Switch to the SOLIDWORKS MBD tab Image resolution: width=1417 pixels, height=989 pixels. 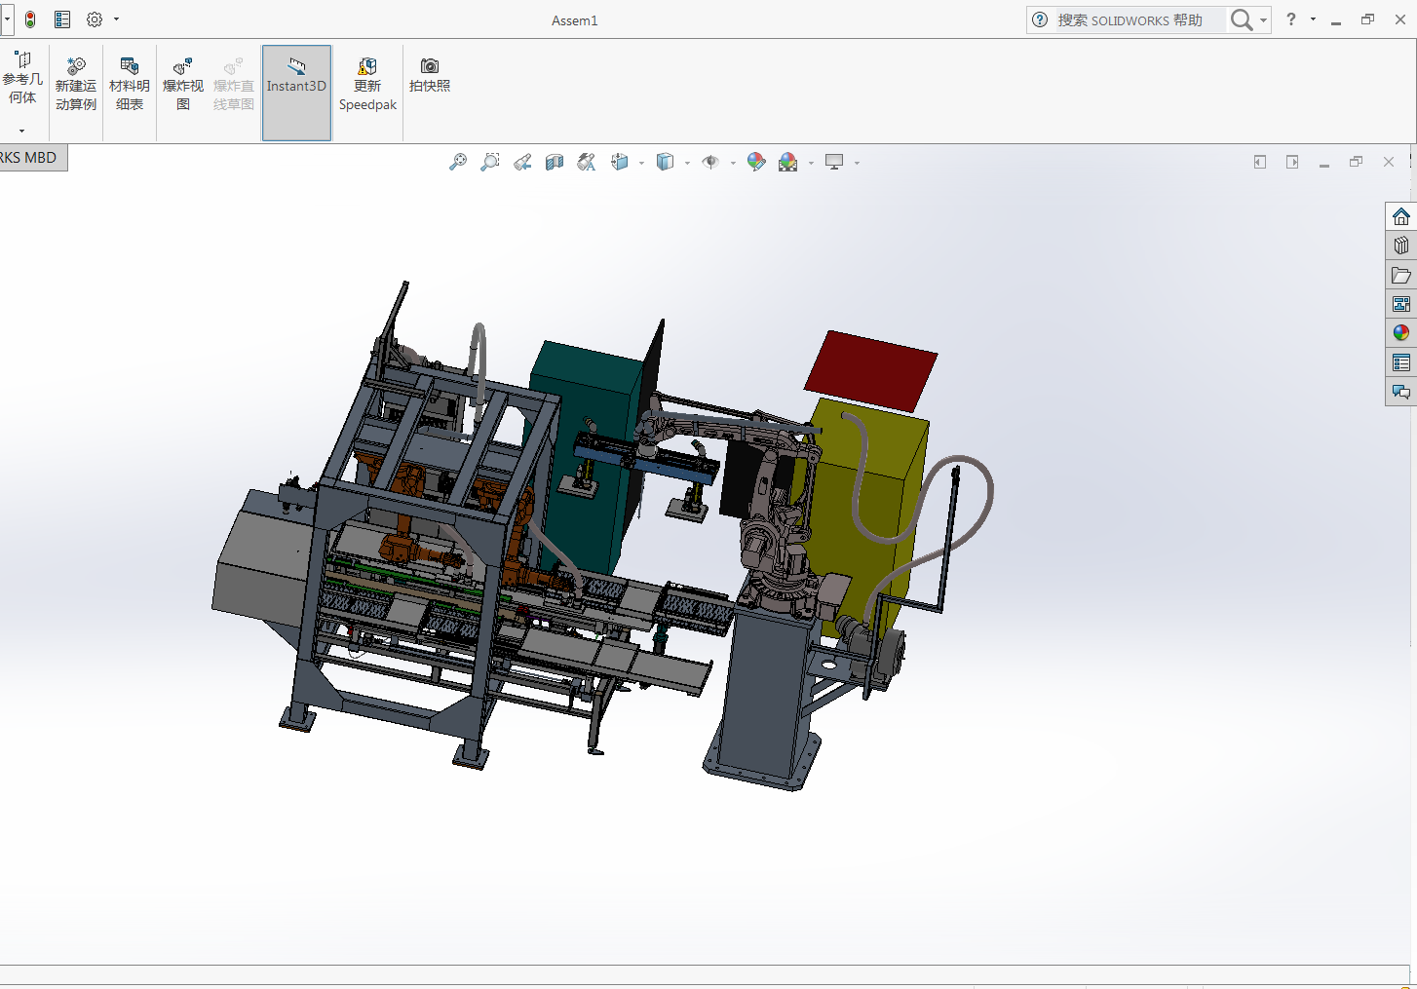click(x=31, y=158)
